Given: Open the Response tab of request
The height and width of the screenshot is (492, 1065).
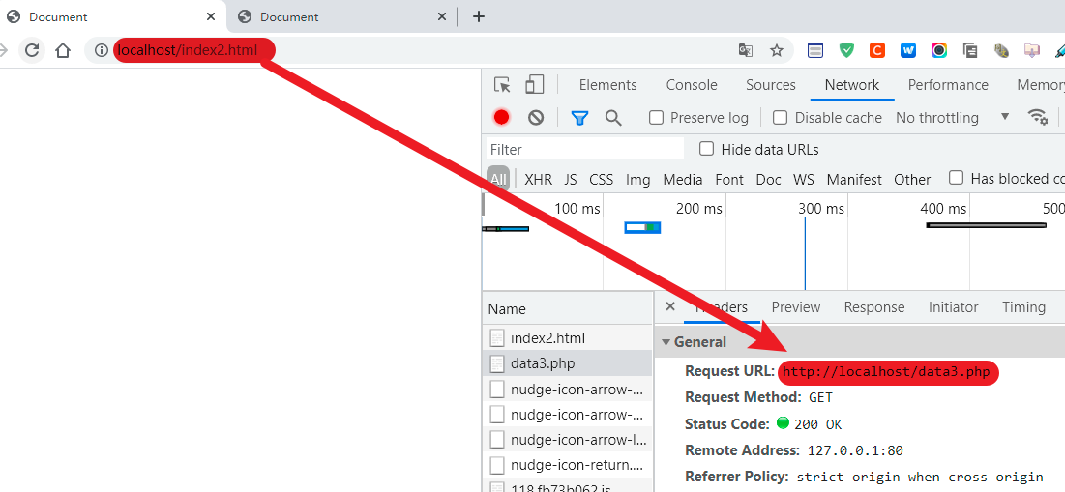Looking at the screenshot, I should coord(874,307).
